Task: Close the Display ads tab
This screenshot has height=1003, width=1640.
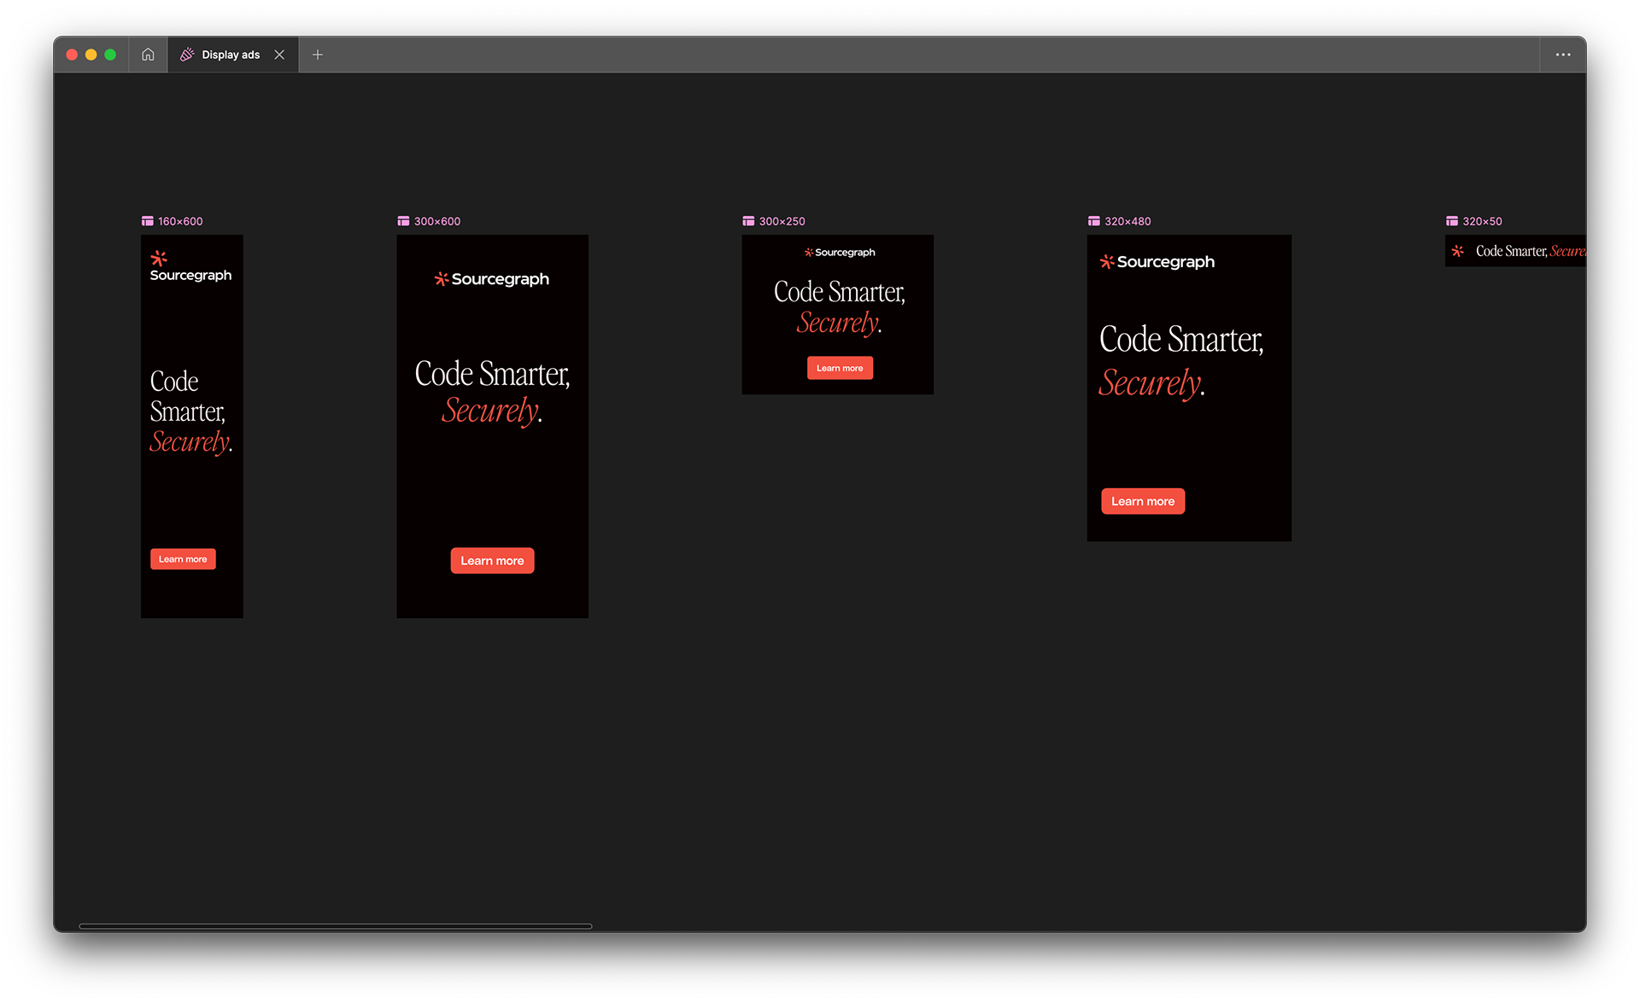Action: [x=279, y=54]
